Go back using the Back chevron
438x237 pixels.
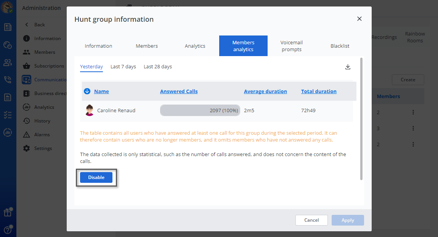[x=27, y=25]
